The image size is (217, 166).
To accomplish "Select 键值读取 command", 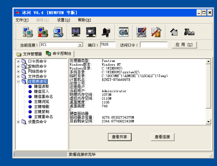I will [41, 86].
